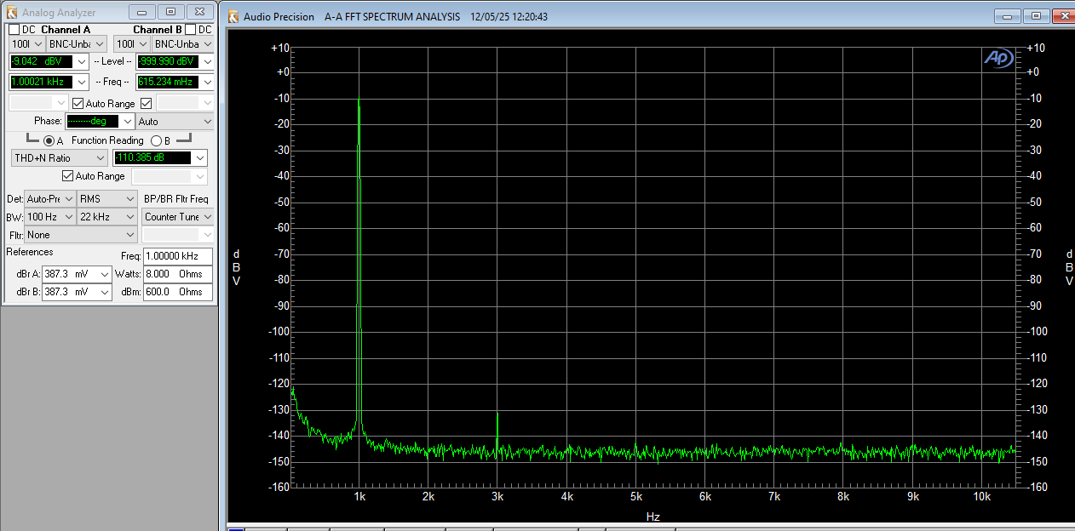Open the Fltr None filter dropdown

pyautogui.click(x=129, y=235)
